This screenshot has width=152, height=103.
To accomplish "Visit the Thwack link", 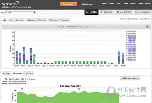I will click(x=140, y=4).
